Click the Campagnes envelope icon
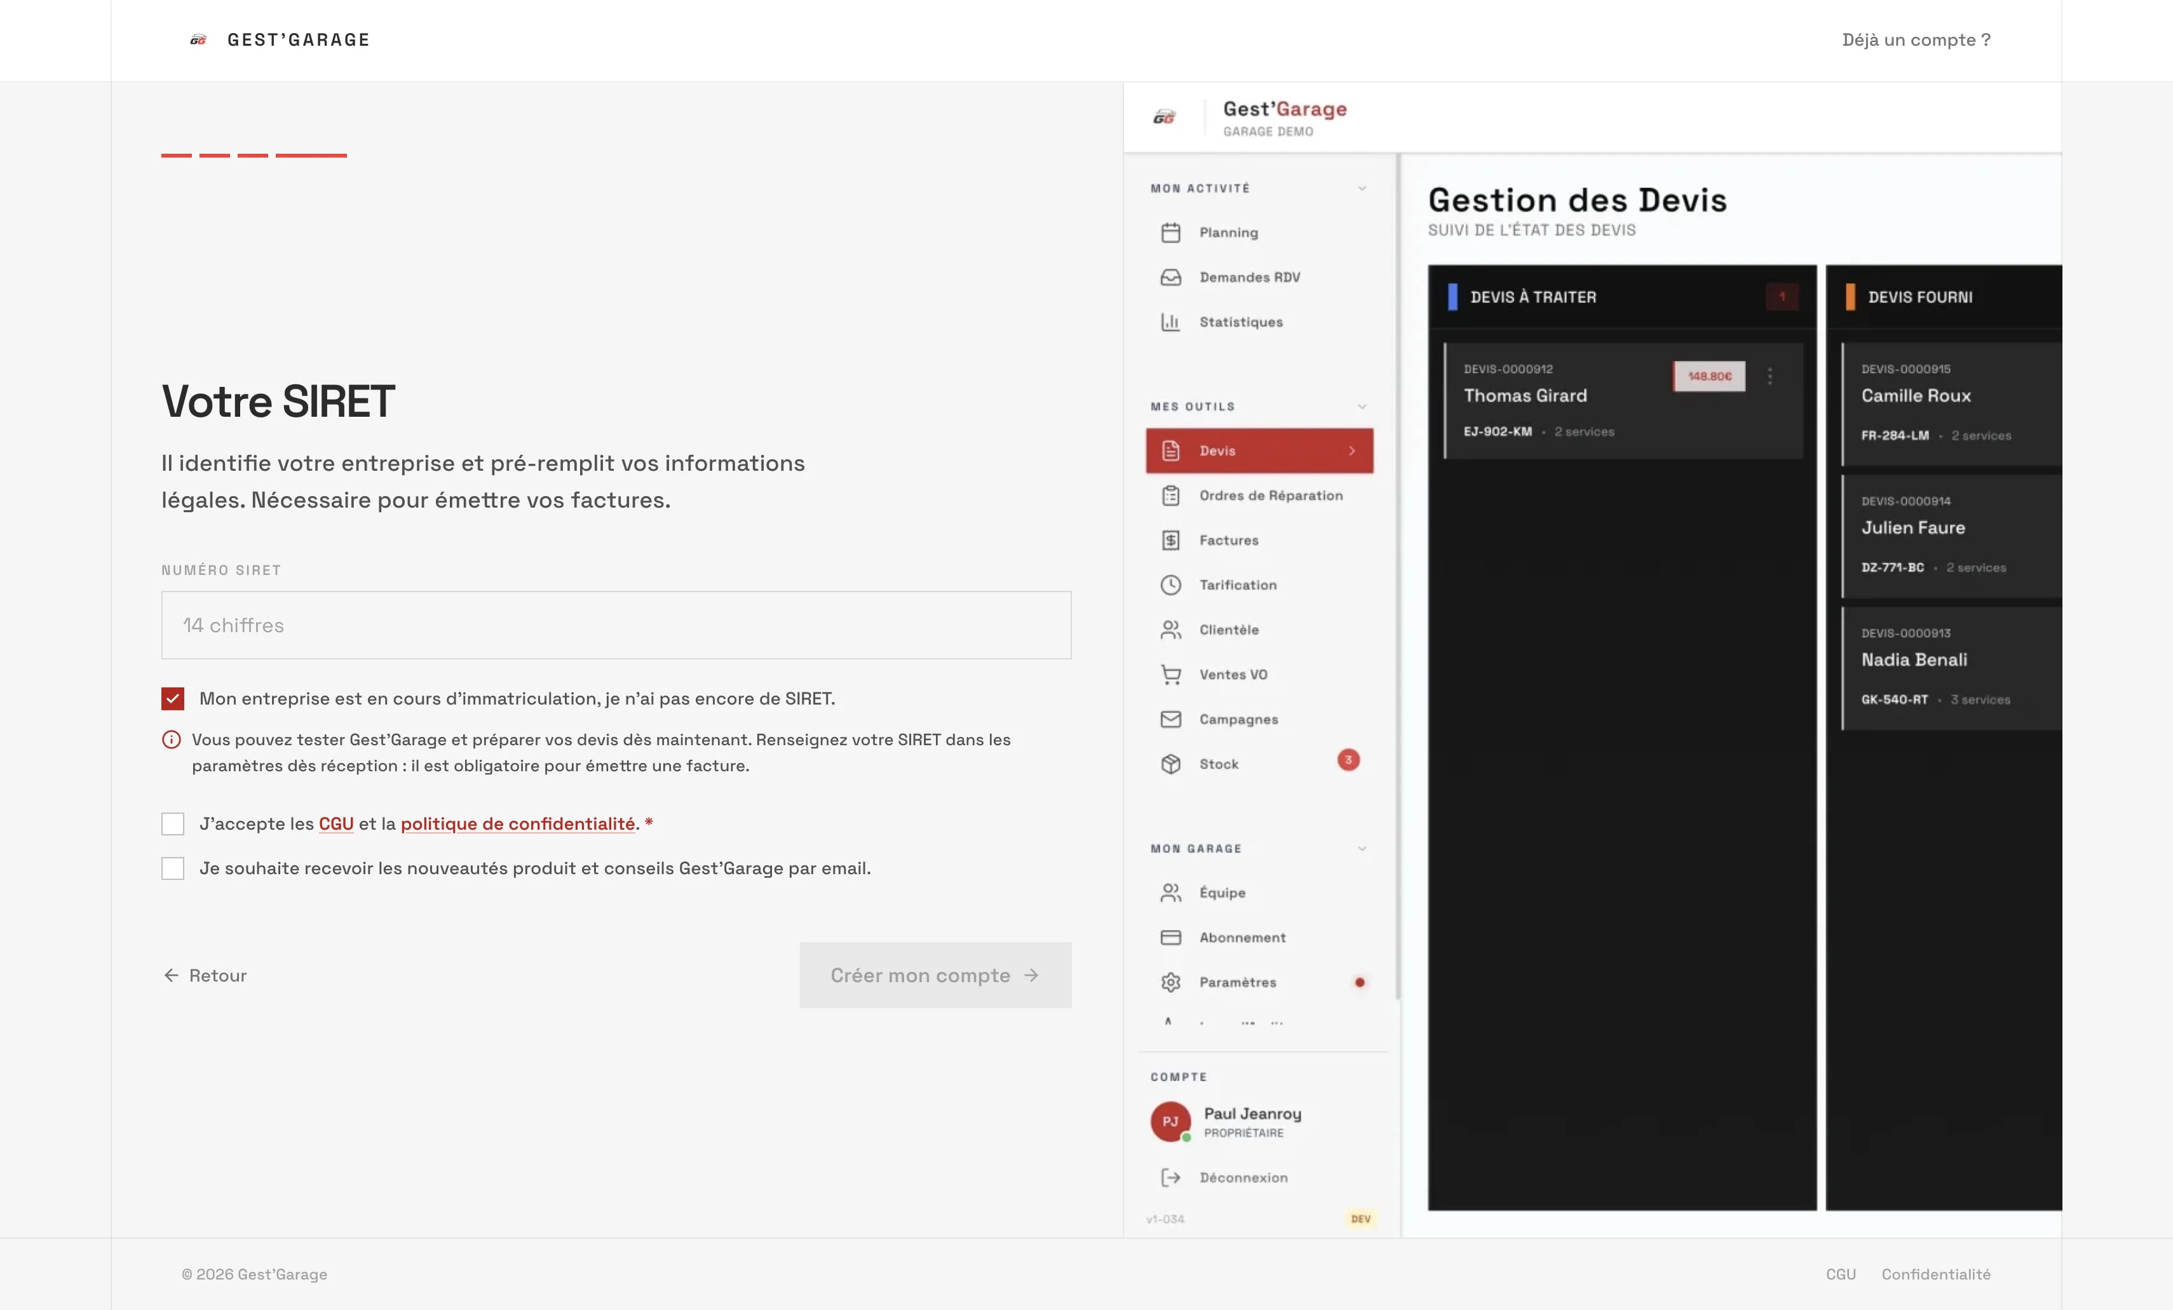Image resolution: width=2173 pixels, height=1310 pixels. point(1170,719)
